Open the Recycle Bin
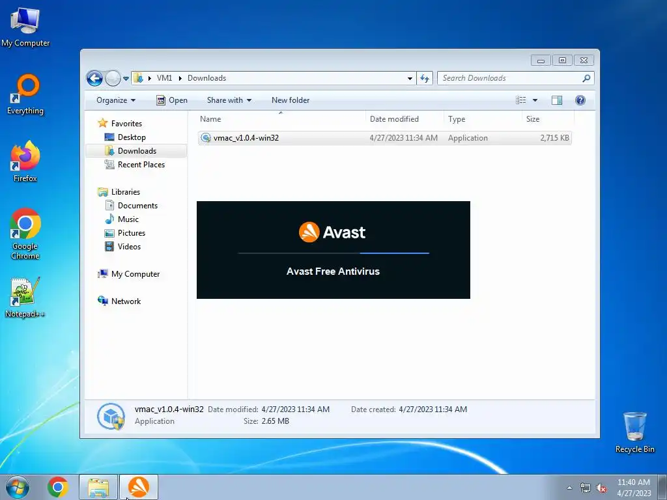Image resolution: width=667 pixels, height=500 pixels. point(634,432)
